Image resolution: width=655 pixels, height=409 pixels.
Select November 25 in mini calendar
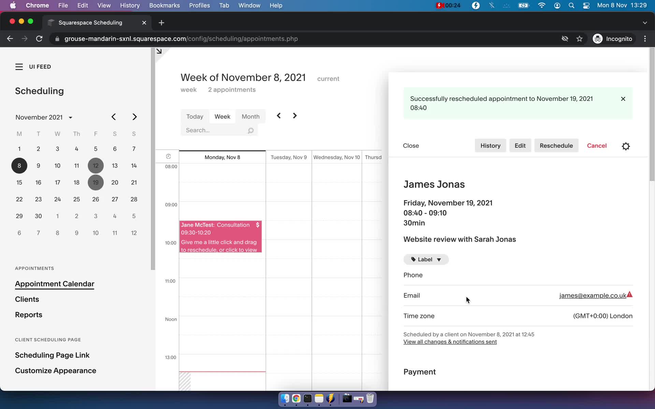(x=76, y=199)
